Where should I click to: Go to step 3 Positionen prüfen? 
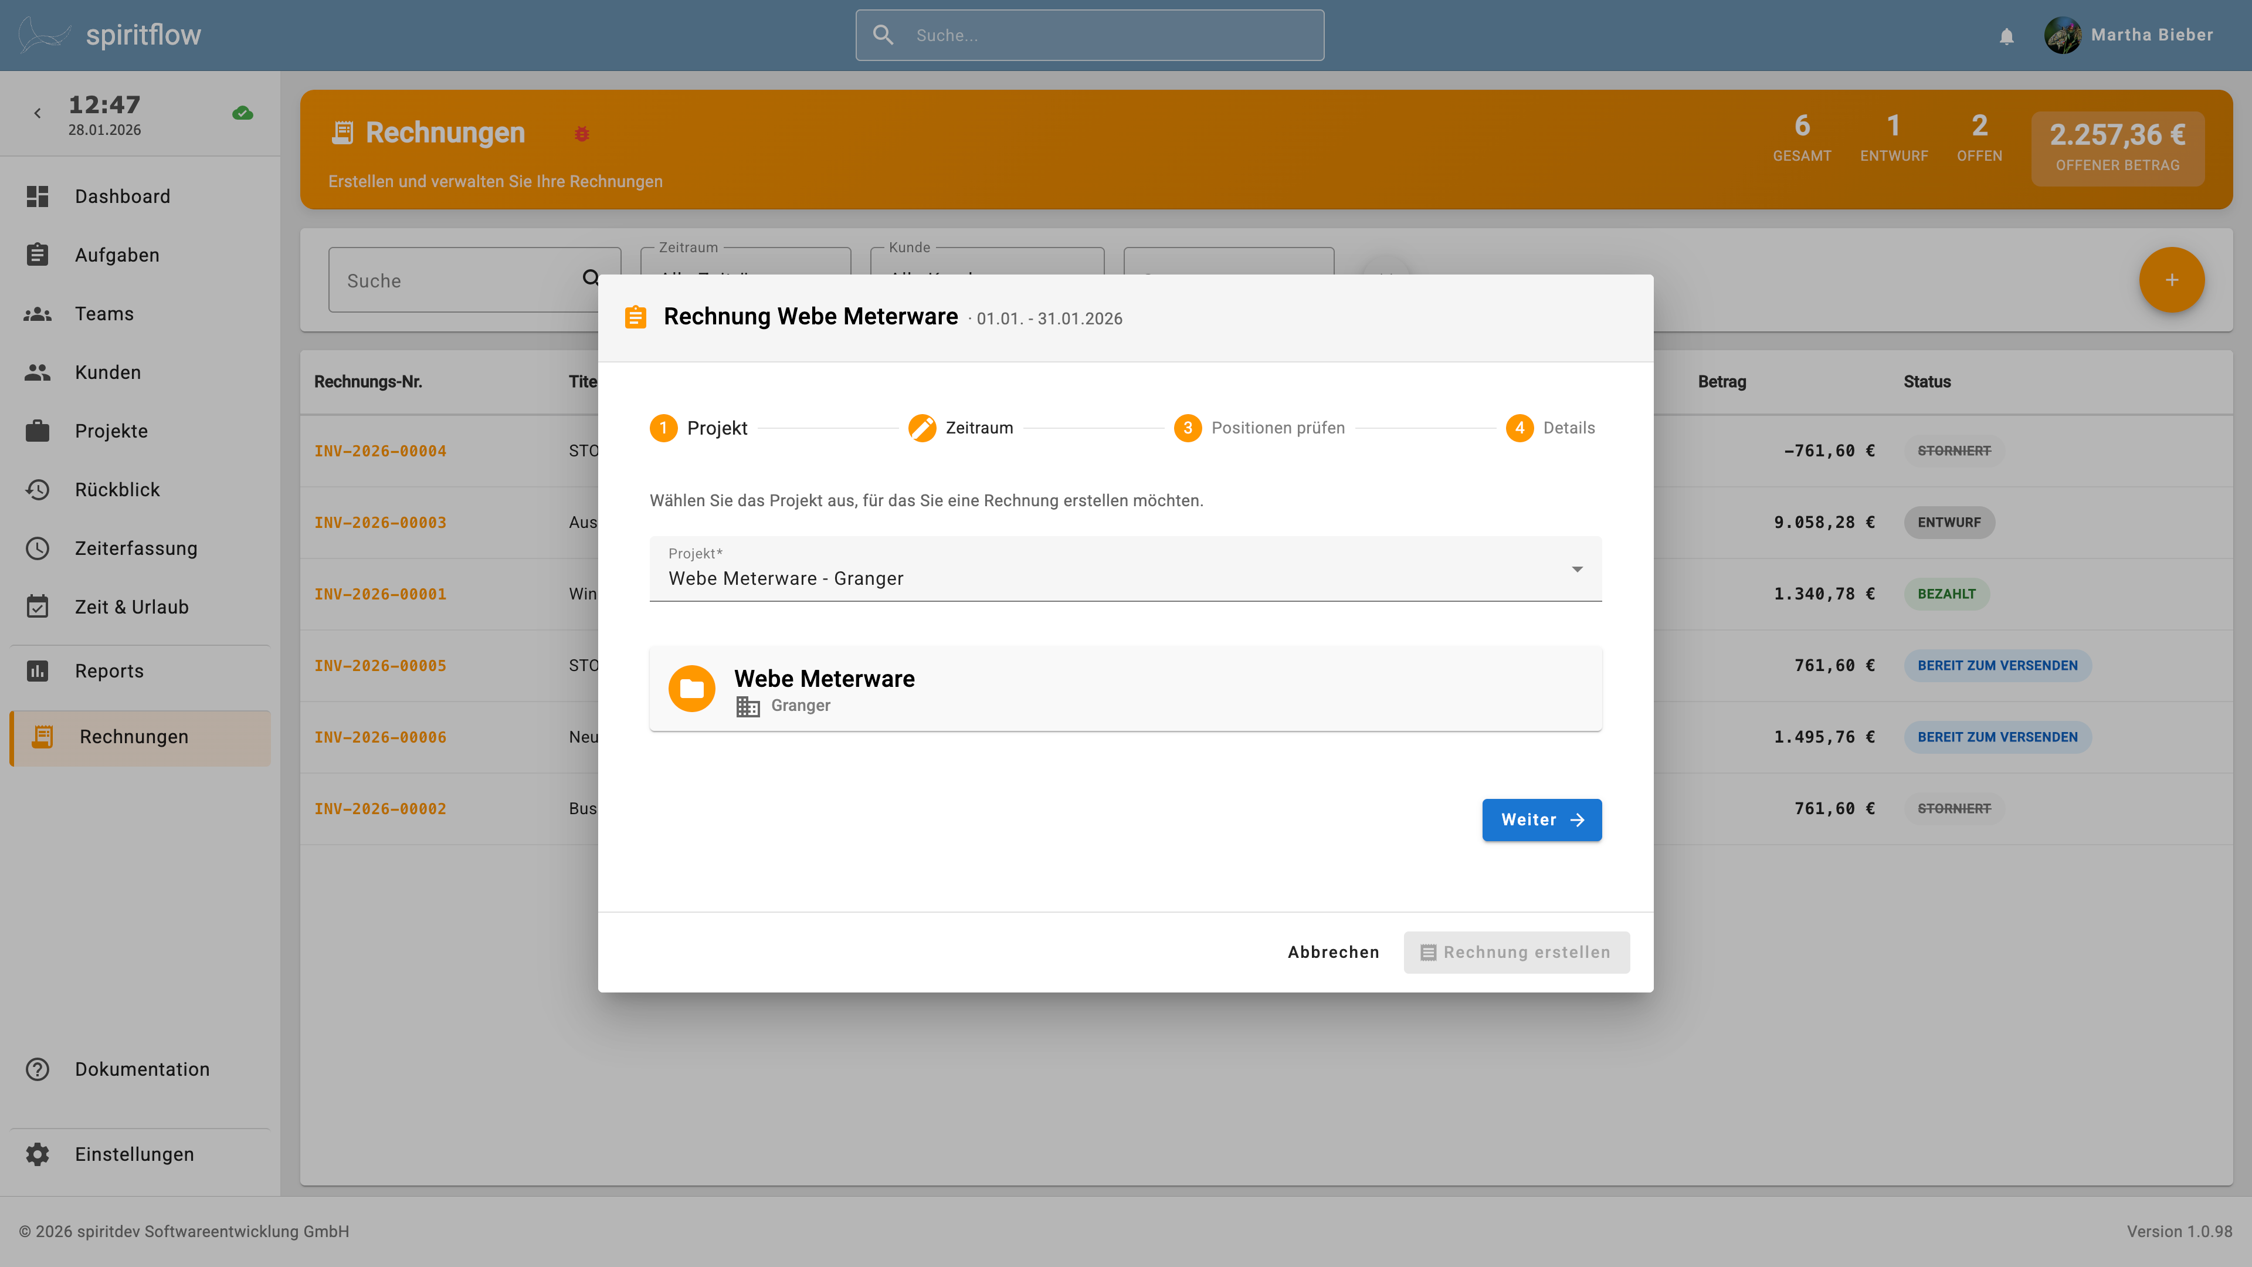(x=1259, y=428)
